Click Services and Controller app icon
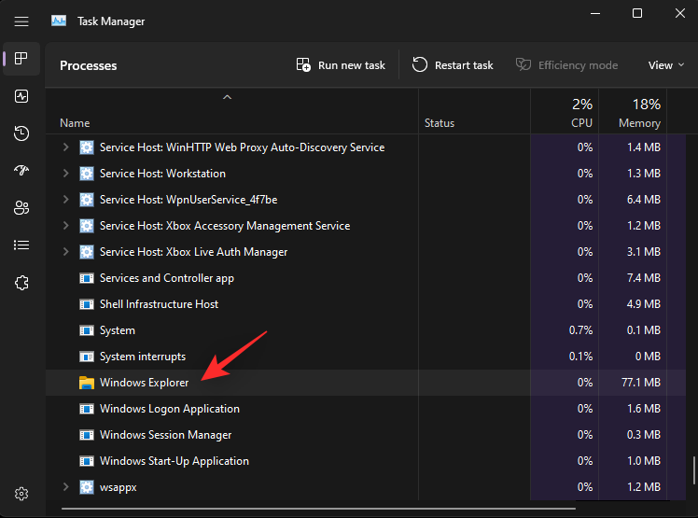The width and height of the screenshot is (698, 518). tap(87, 278)
